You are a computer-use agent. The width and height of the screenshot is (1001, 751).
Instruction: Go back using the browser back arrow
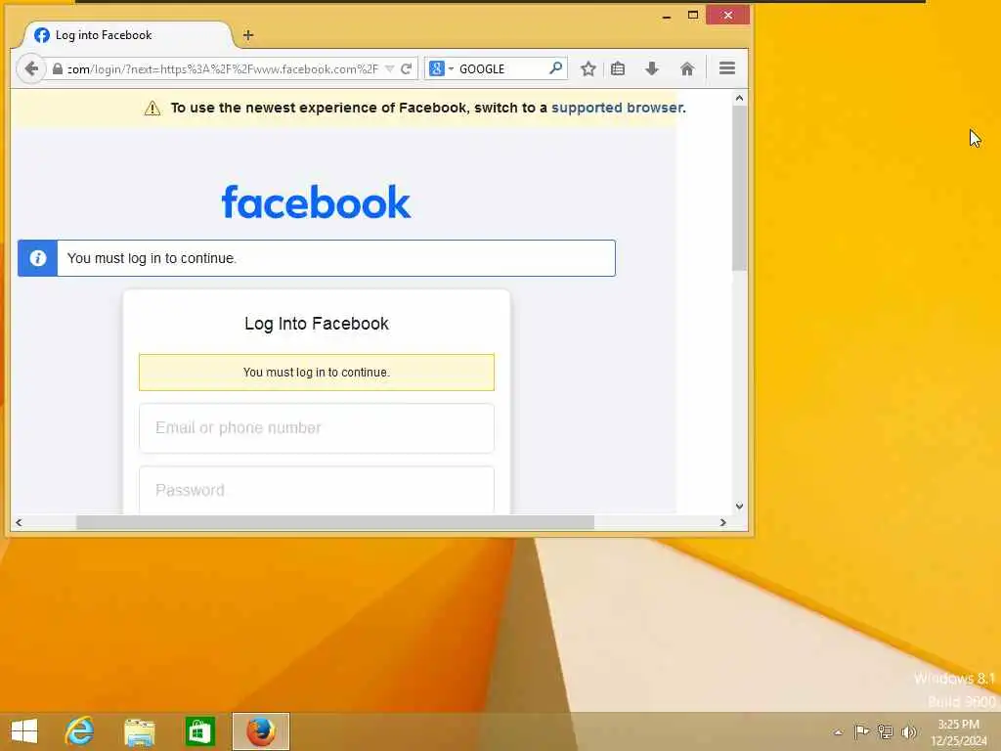click(30, 68)
